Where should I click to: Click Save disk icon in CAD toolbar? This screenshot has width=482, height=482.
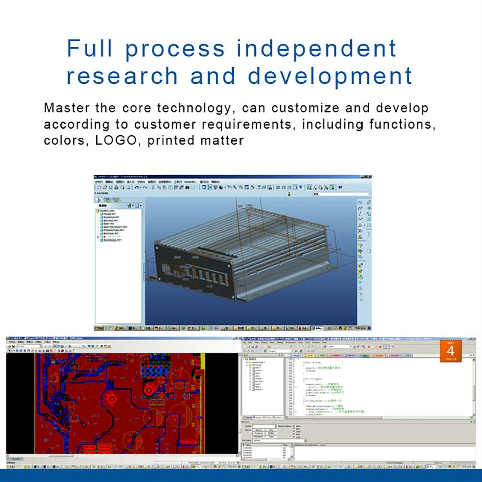[x=110, y=187]
